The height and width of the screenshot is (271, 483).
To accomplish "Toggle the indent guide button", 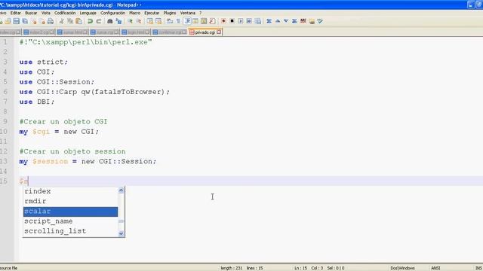I will [x=187, y=21].
